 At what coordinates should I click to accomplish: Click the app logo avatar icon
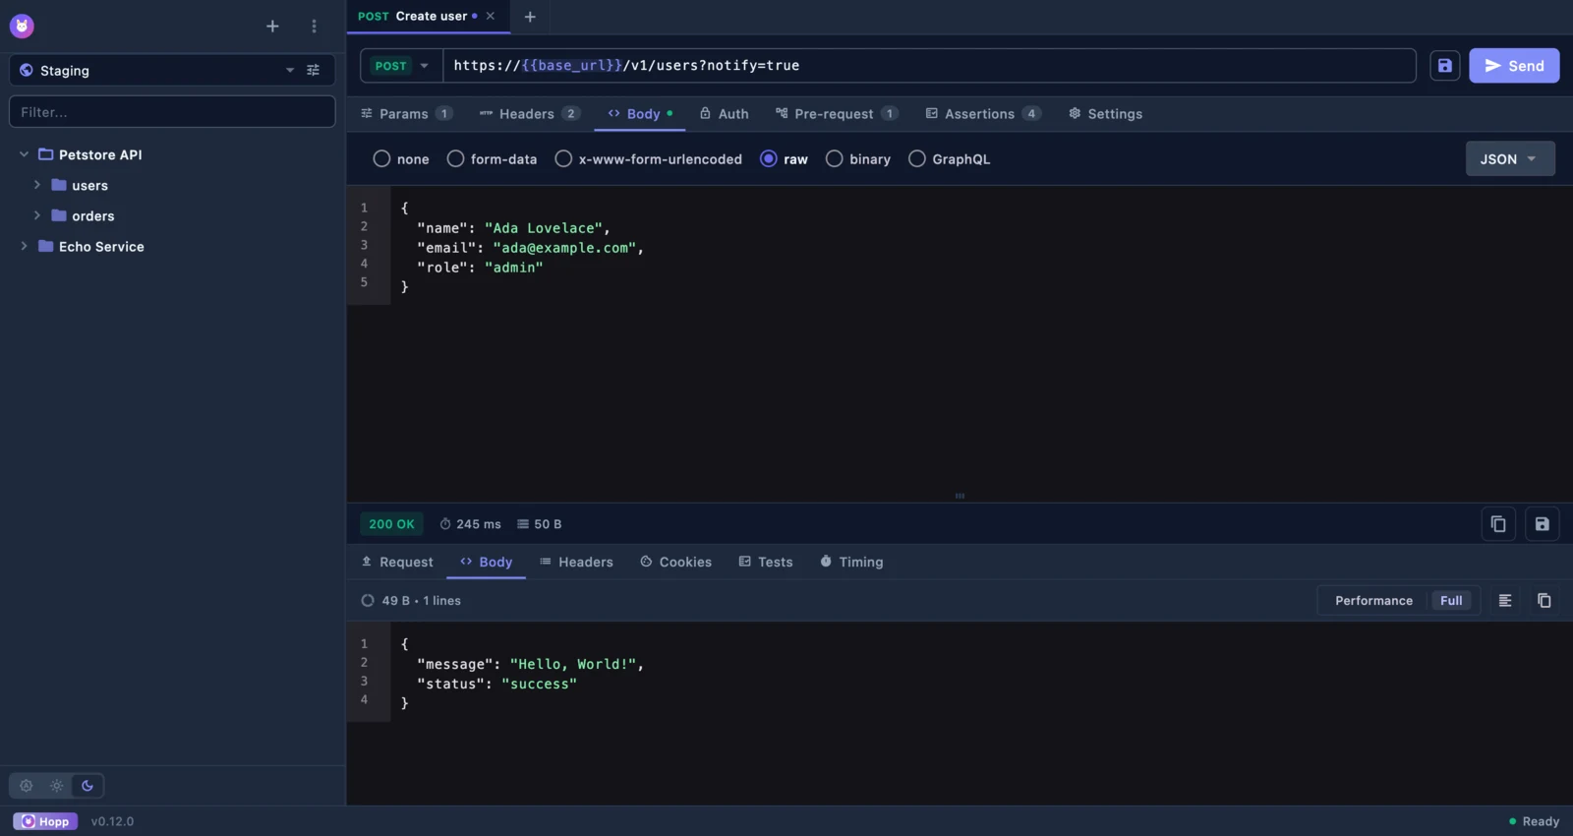click(x=22, y=27)
